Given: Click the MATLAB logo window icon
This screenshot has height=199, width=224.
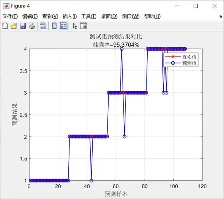Looking at the screenshot, I should pyautogui.click(x=6, y=6).
